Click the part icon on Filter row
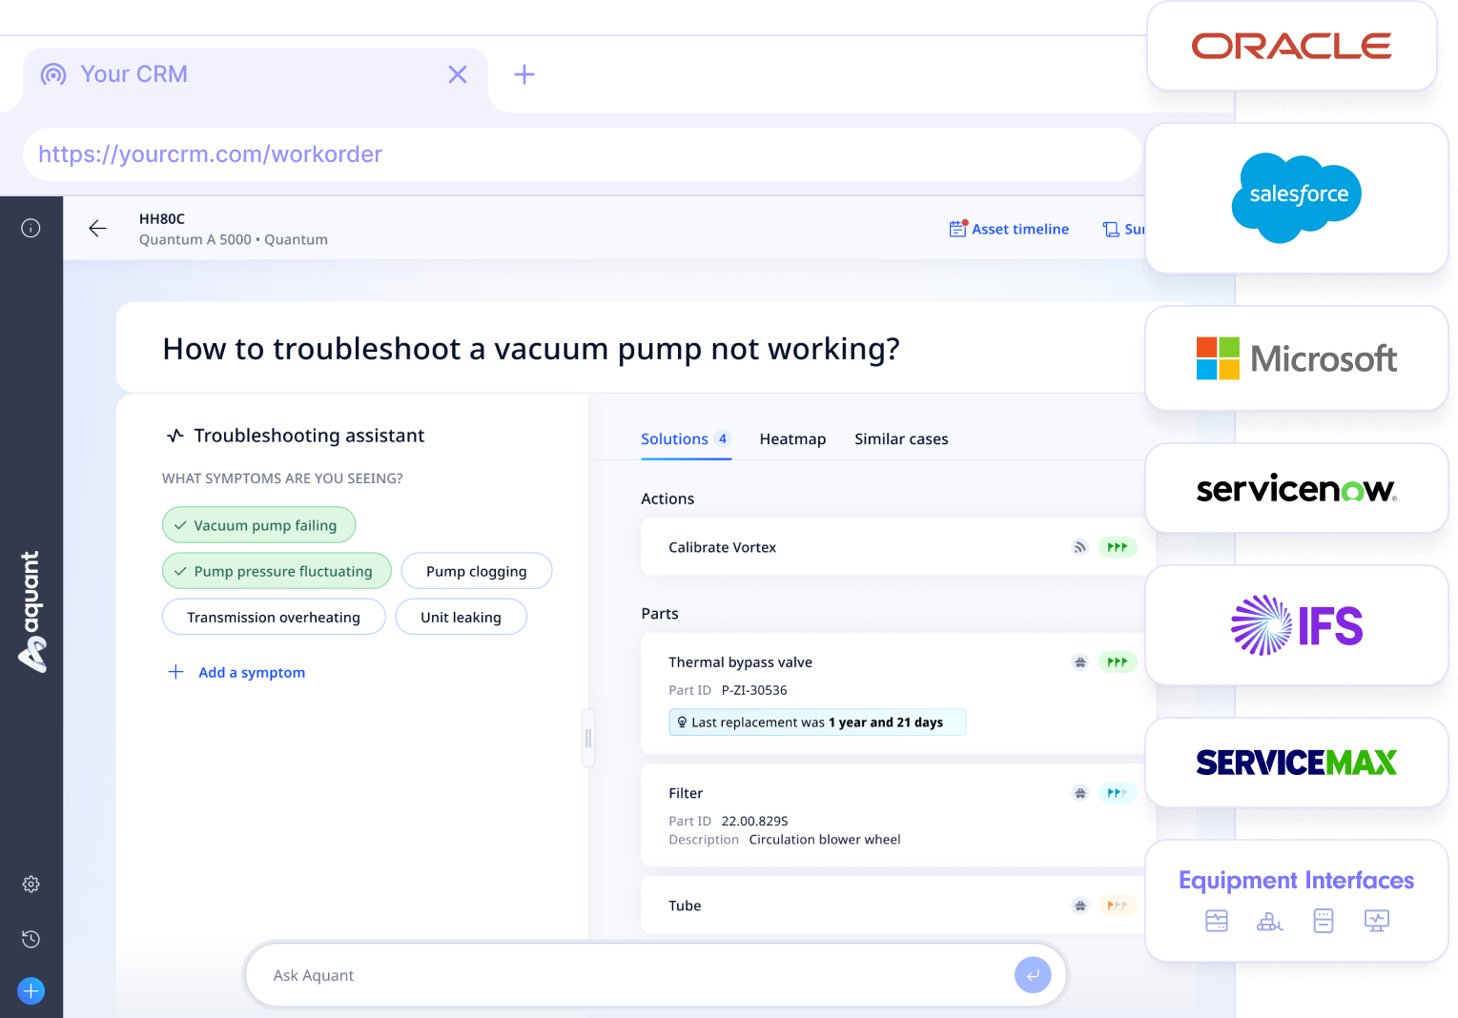The width and height of the screenshot is (1458, 1018). tap(1079, 793)
